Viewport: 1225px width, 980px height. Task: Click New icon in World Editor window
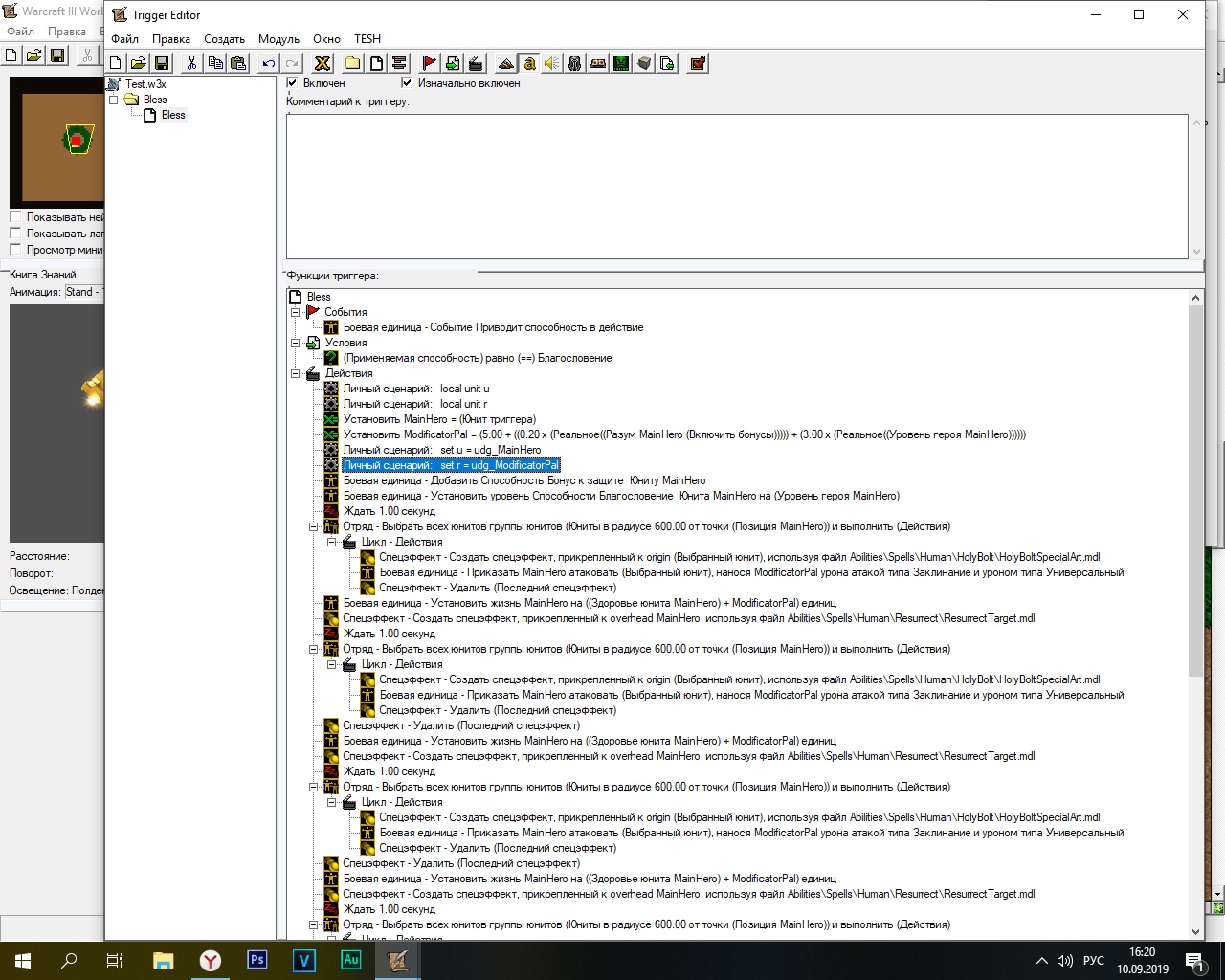point(11,56)
